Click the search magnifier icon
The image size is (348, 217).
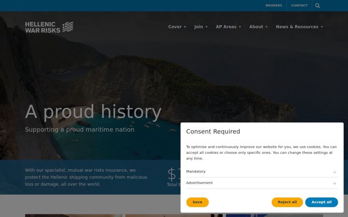(x=318, y=5)
